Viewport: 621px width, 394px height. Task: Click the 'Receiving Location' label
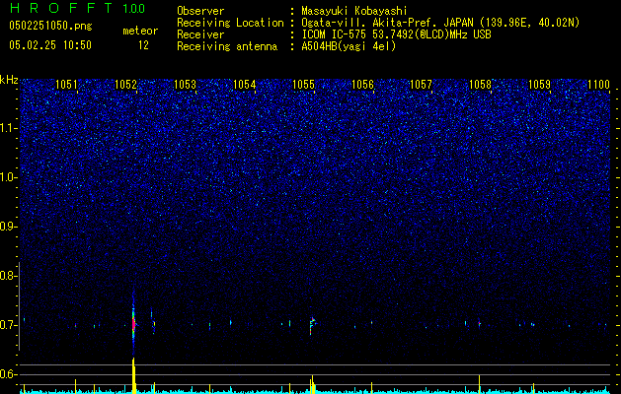tap(230, 23)
